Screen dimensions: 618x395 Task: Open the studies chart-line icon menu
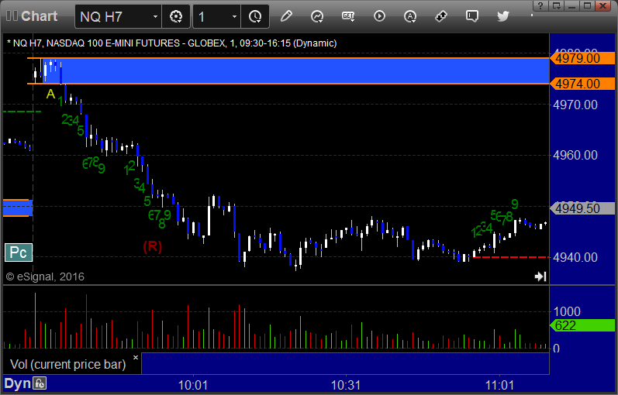pyautogui.click(x=317, y=16)
